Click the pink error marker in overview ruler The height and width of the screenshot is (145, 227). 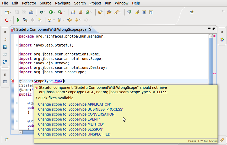(x=214, y=74)
